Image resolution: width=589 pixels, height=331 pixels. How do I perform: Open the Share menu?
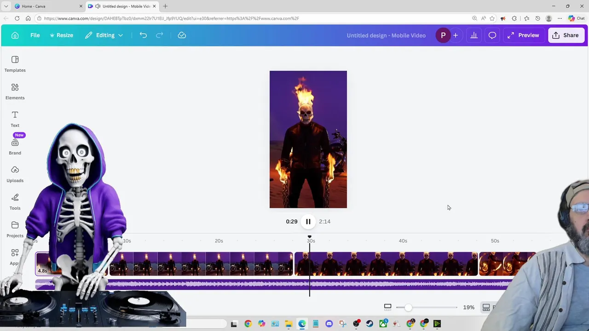click(x=566, y=35)
